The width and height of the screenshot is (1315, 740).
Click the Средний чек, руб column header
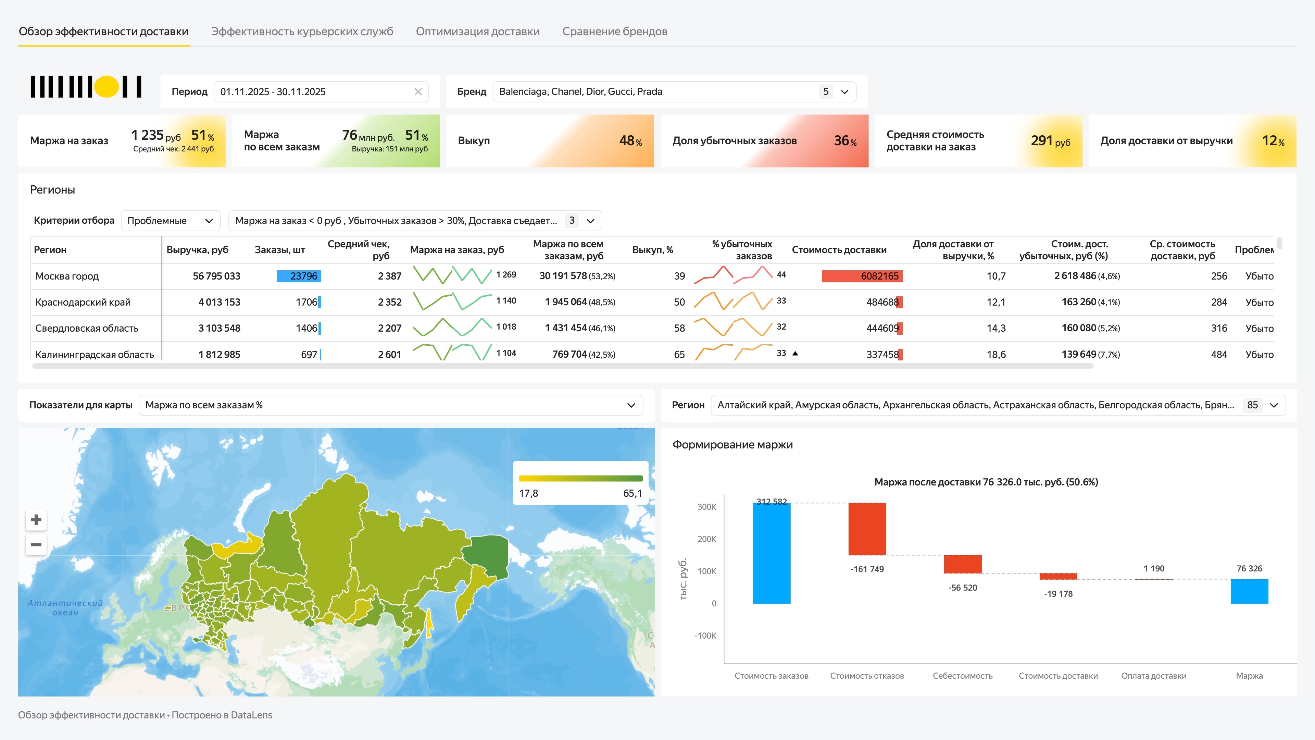(358, 250)
